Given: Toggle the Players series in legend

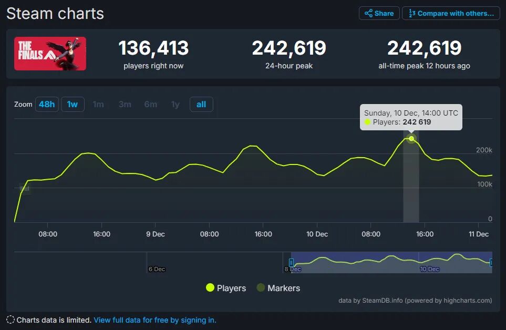Looking at the screenshot, I should pyautogui.click(x=226, y=288).
